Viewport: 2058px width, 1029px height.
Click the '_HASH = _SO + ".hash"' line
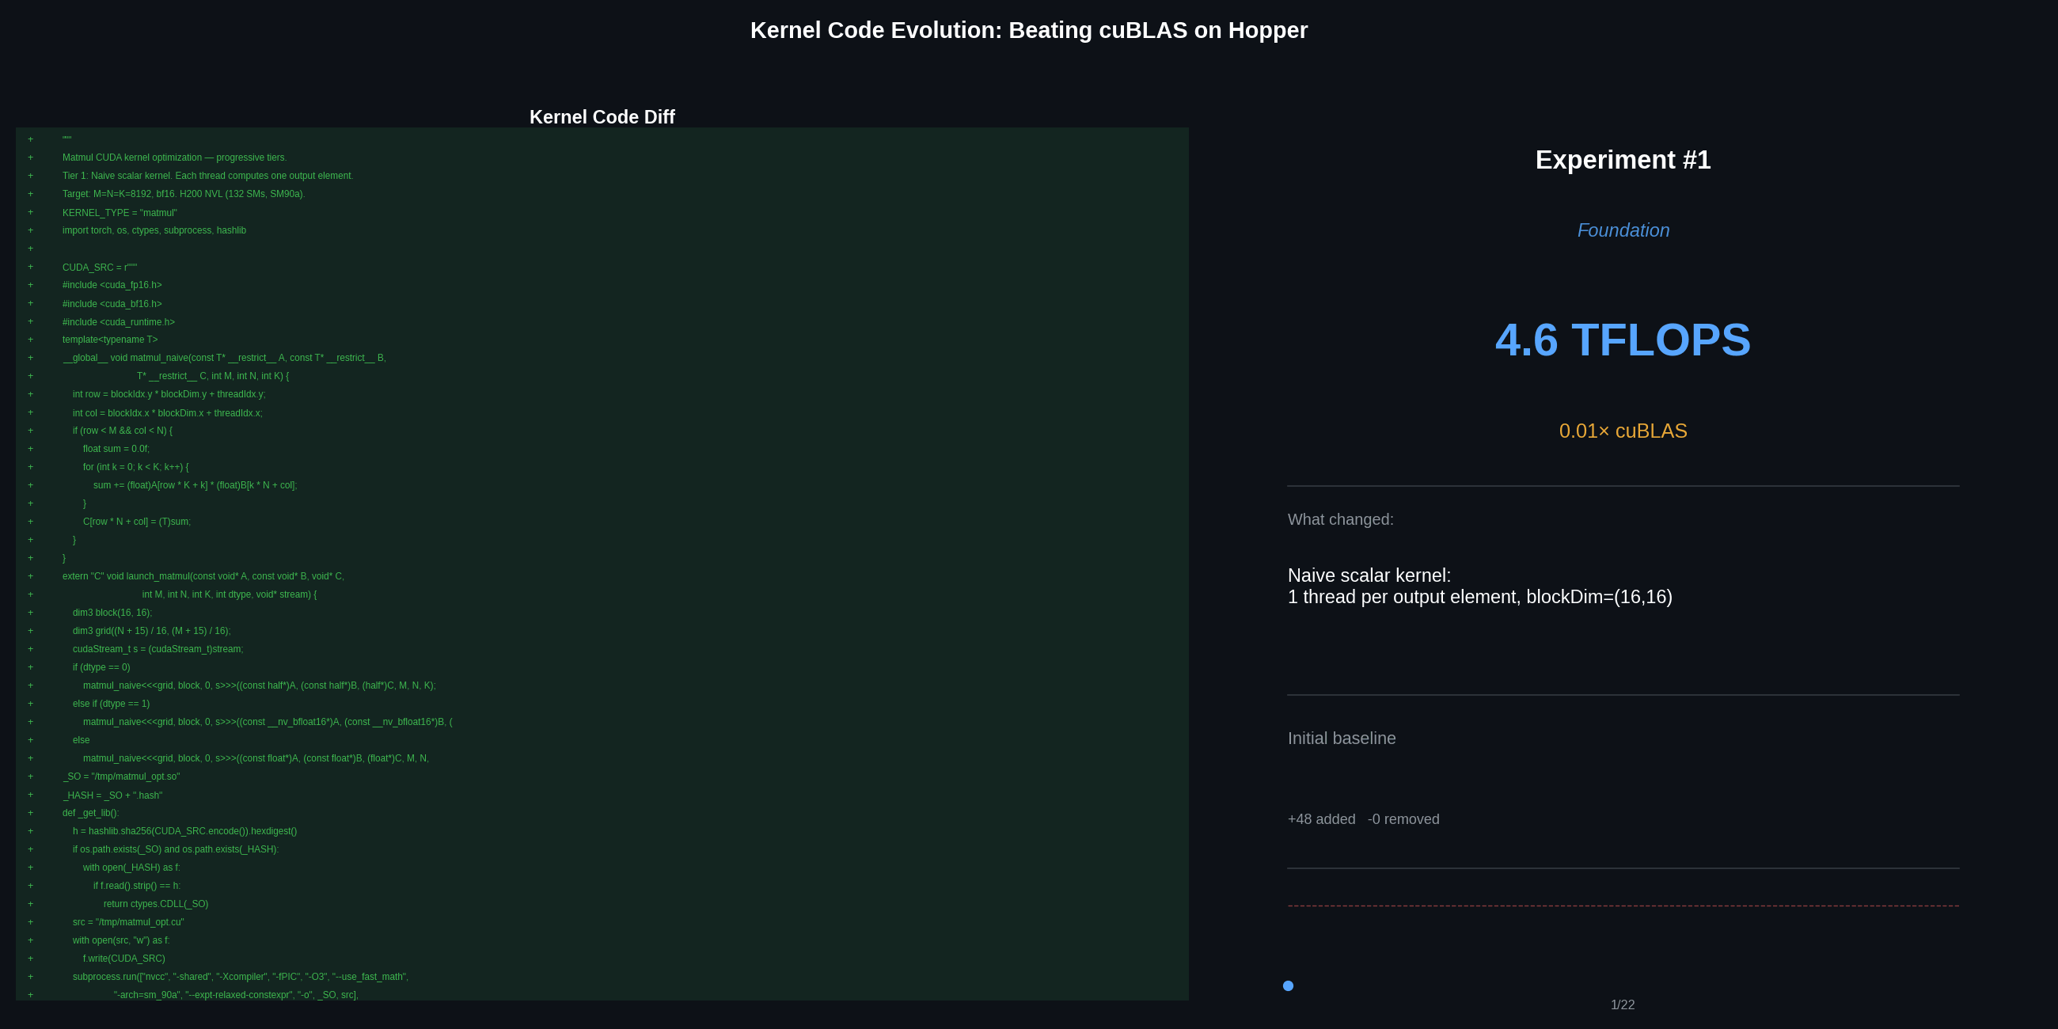pyautogui.click(x=112, y=795)
